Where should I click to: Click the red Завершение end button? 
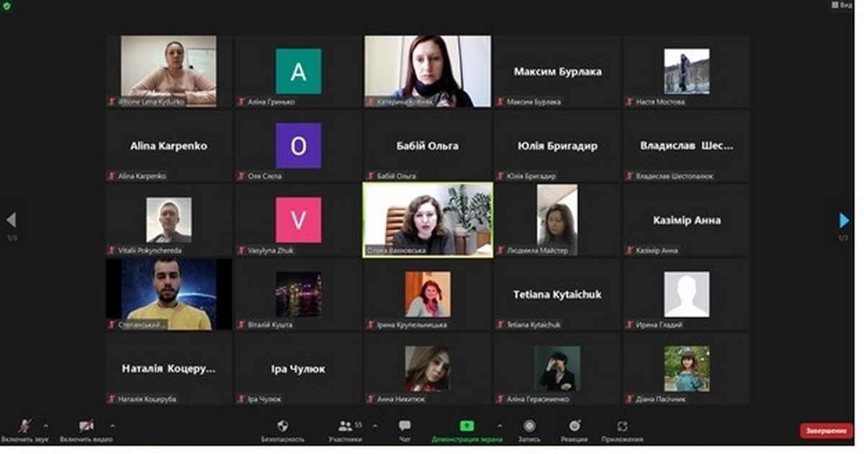click(x=826, y=430)
